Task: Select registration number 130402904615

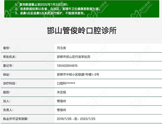Action: click(x=67, y=66)
